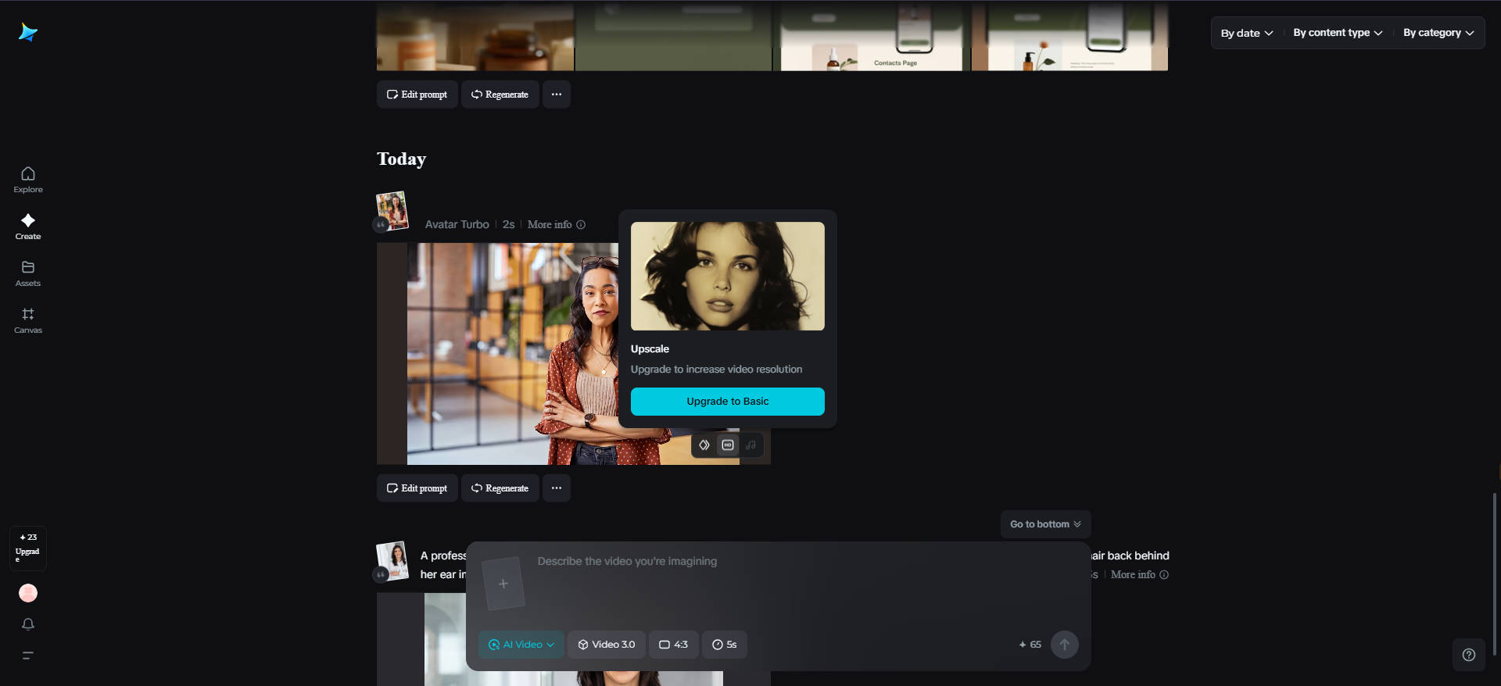Select Create in the left sidebar

tap(28, 227)
